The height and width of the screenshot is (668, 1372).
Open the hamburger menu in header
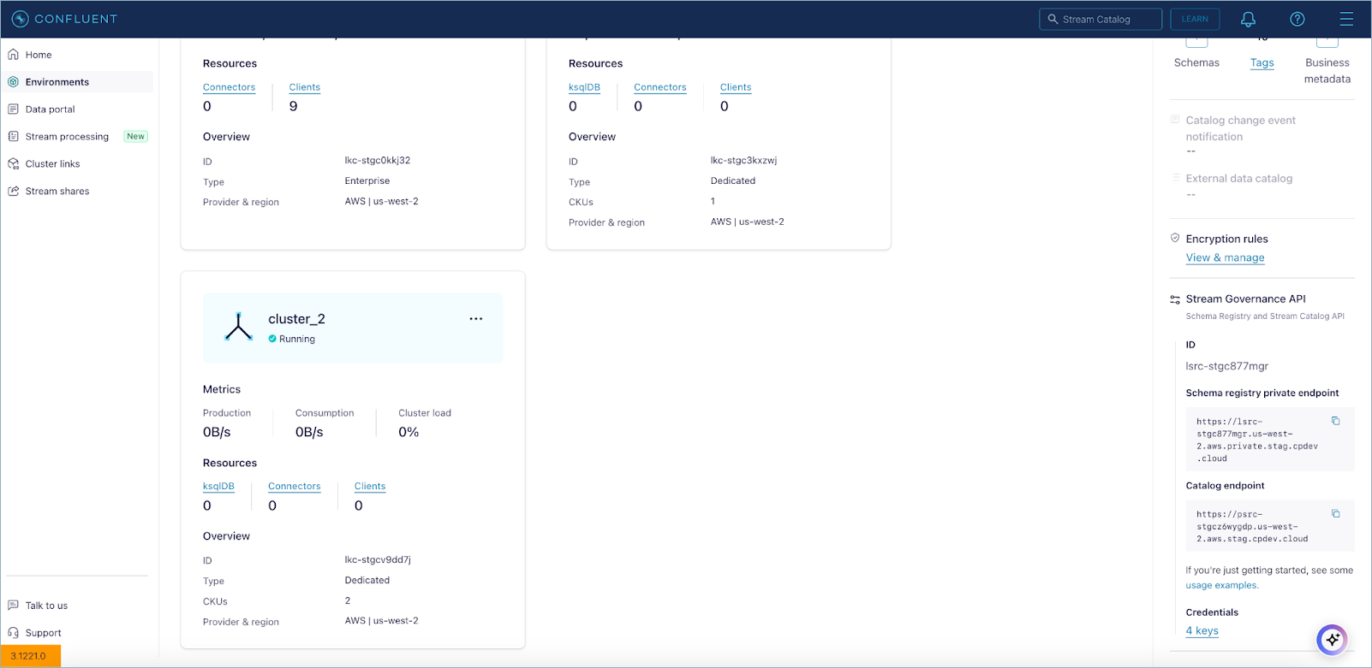(1346, 19)
